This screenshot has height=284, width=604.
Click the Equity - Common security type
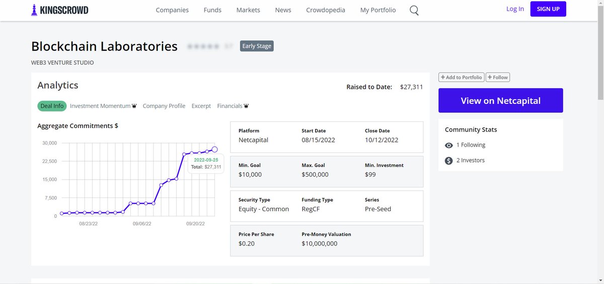click(264, 209)
